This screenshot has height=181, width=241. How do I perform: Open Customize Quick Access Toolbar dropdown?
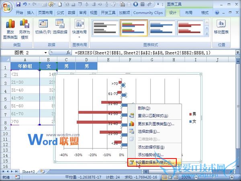coord(158,4)
